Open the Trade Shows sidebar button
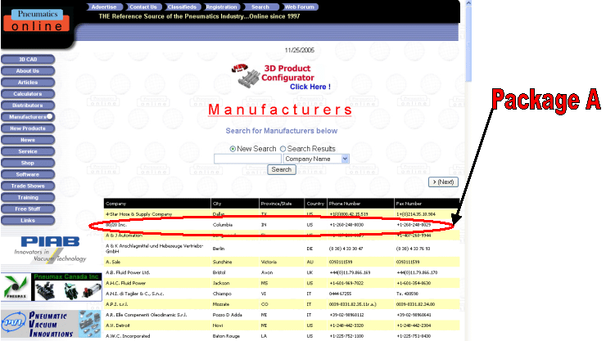Screen dimensions: 606x341 (x=28, y=186)
